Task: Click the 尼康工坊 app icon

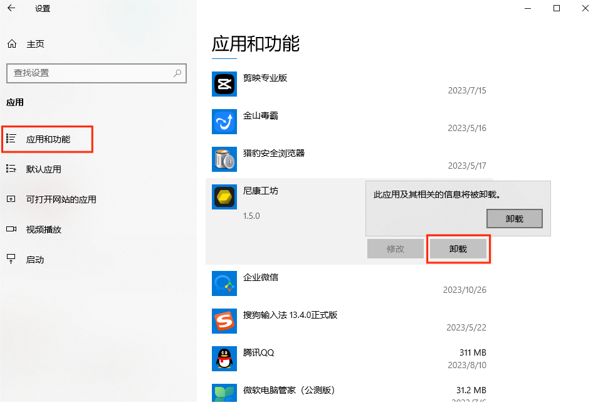Action: (224, 196)
